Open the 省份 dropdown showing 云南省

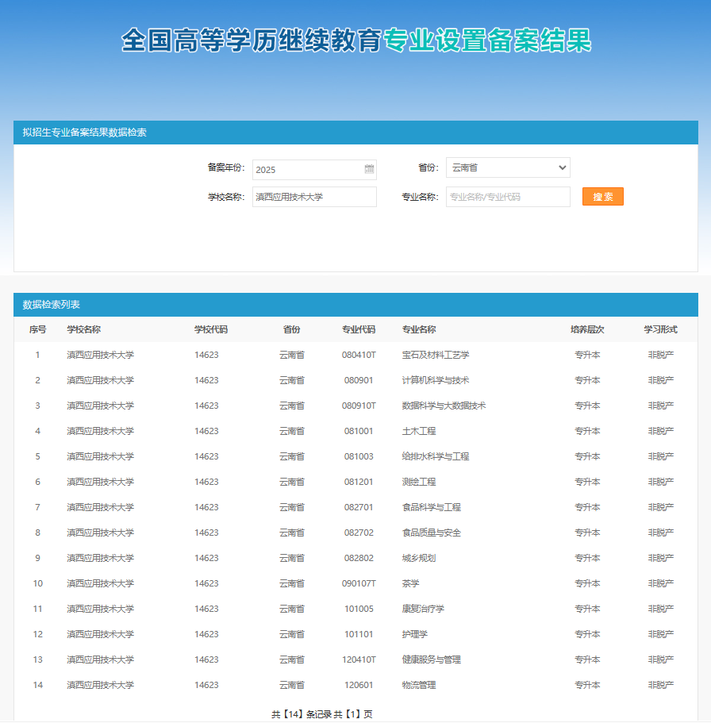(508, 167)
